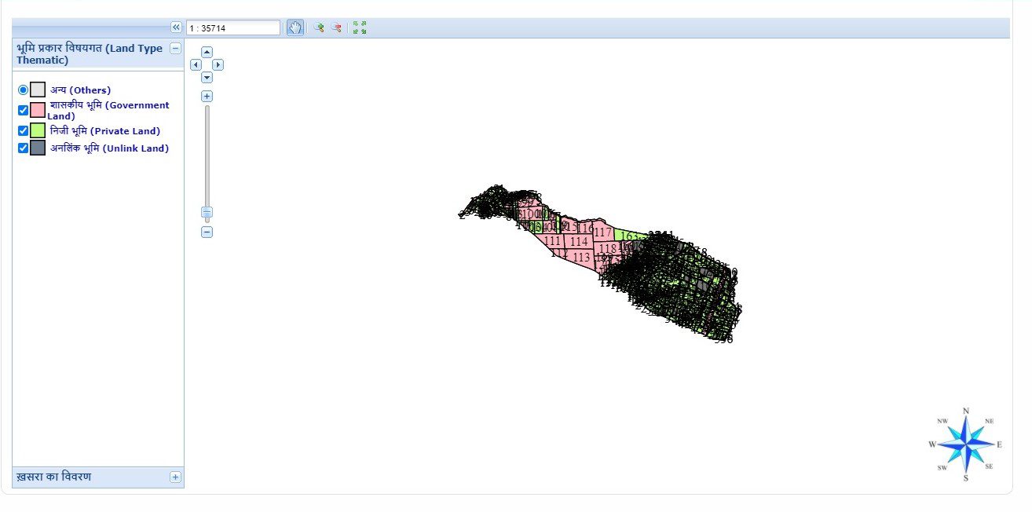The image size is (1032, 512).
Task: Uncheck the Government Land checkbox
Action: [x=23, y=110]
